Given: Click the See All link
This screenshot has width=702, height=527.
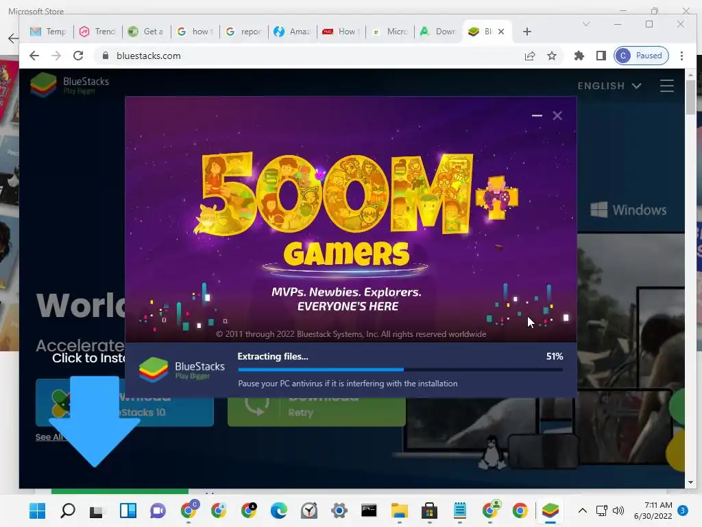Looking at the screenshot, I should 49,437.
